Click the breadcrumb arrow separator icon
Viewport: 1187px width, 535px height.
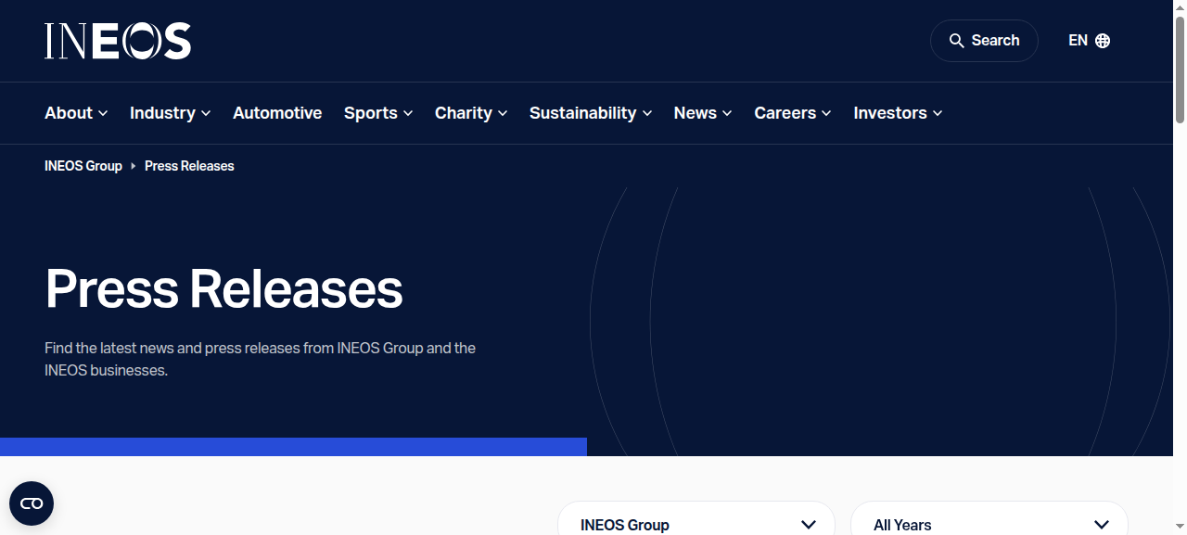point(134,166)
